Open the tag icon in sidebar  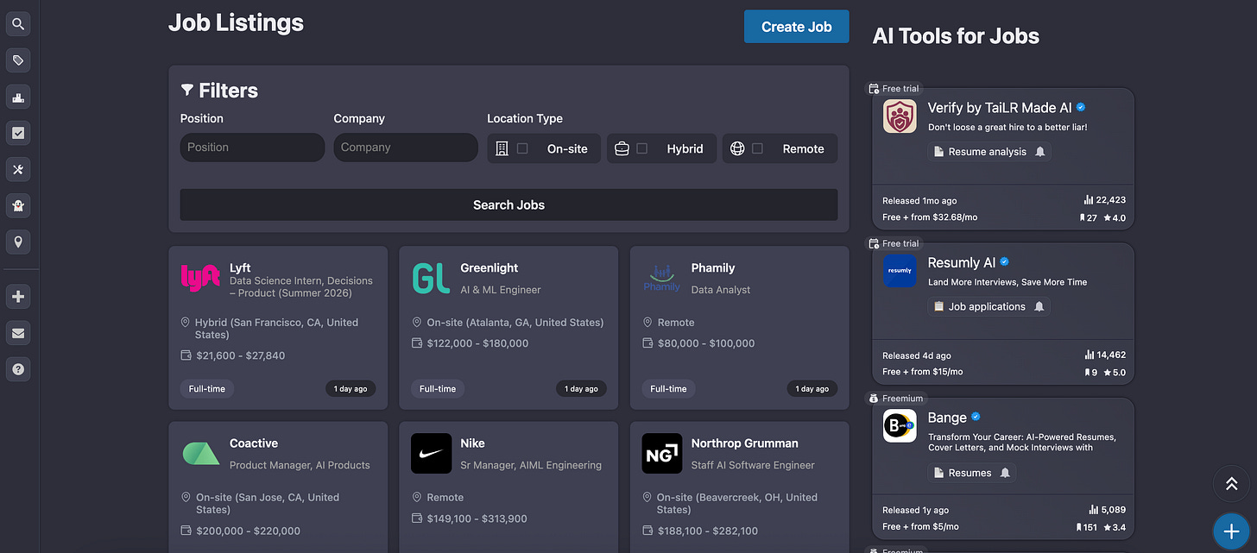18,60
